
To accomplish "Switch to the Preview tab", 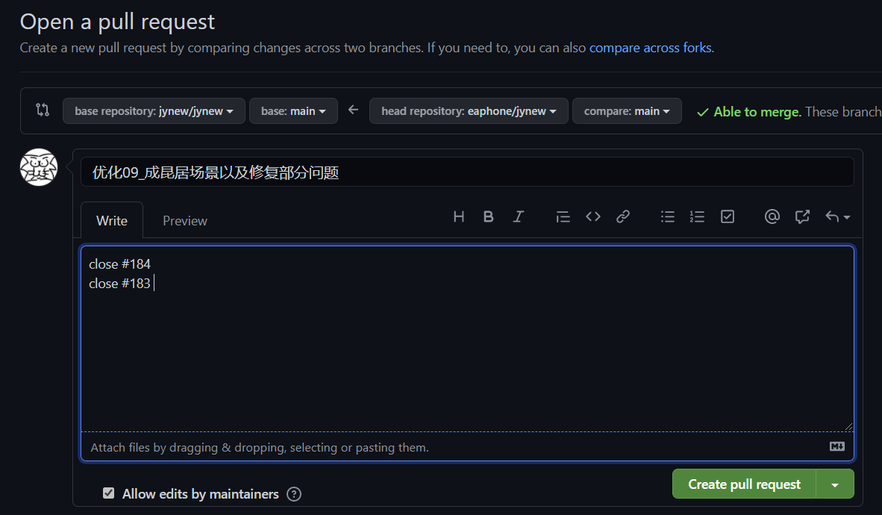I will pyautogui.click(x=184, y=220).
